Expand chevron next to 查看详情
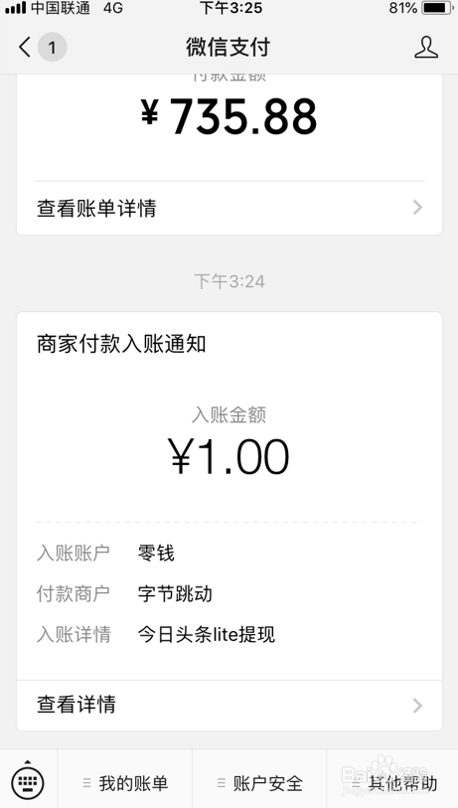Screen dimensions: 458x808 (x=418, y=706)
